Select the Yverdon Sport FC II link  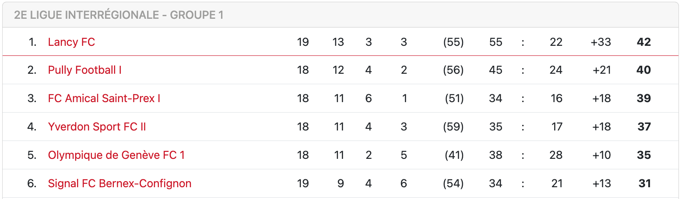point(97,127)
